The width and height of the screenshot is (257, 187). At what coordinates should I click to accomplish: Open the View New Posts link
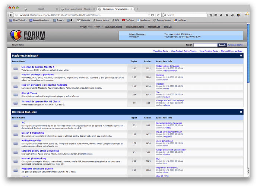pyautogui.click(x=160, y=51)
